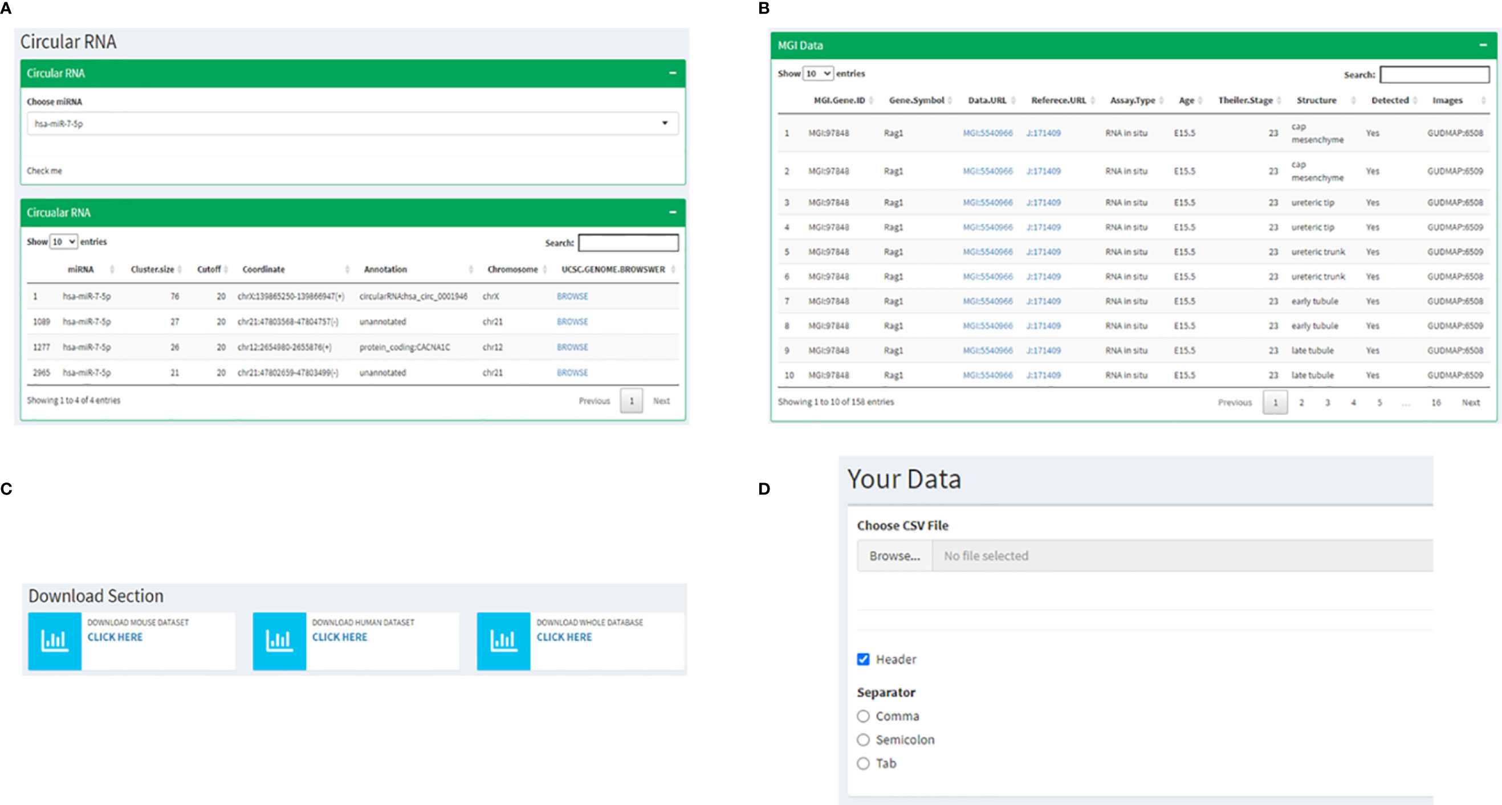Go to page 5 of MGI Data
Screen dimensions: 1502x805
pyautogui.click(x=1379, y=403)
